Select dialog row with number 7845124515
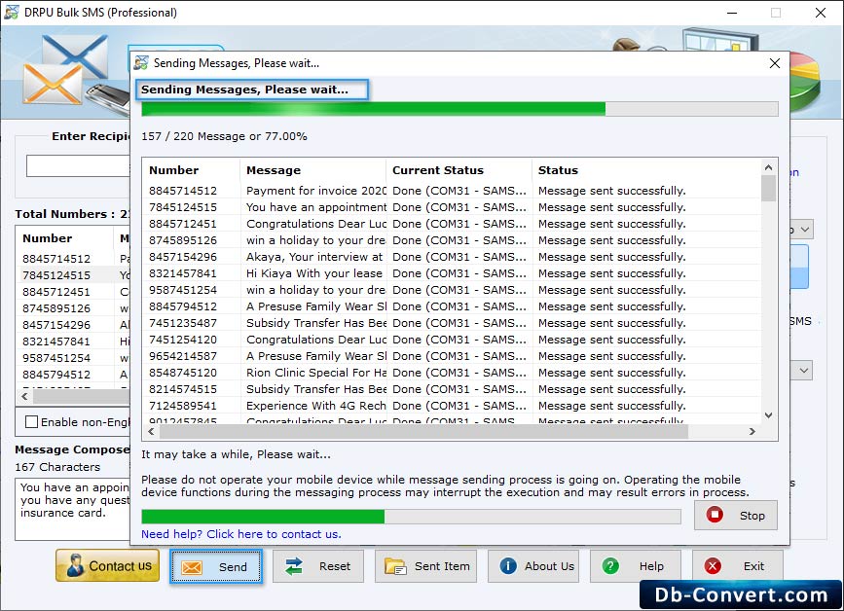This screenshot has width=844, height=611. tap(452, 207)
